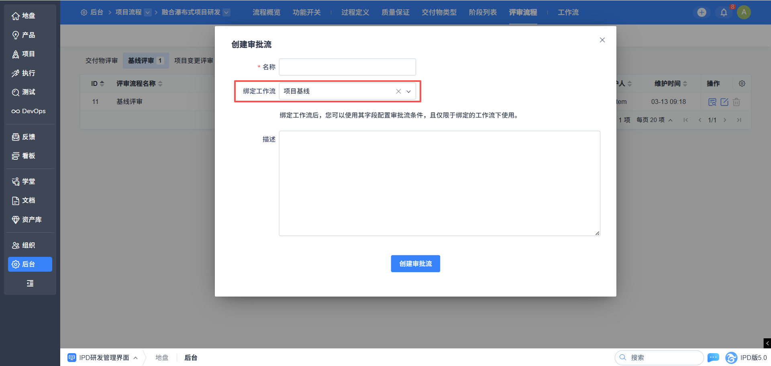The width and height of the screenshot is (771, 366).
Task: Click the 创建审批流 submit button
Action: (x=416, y=264)
